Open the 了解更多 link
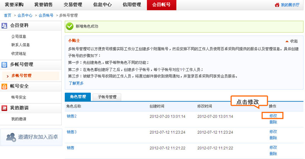 pos(76,83)
